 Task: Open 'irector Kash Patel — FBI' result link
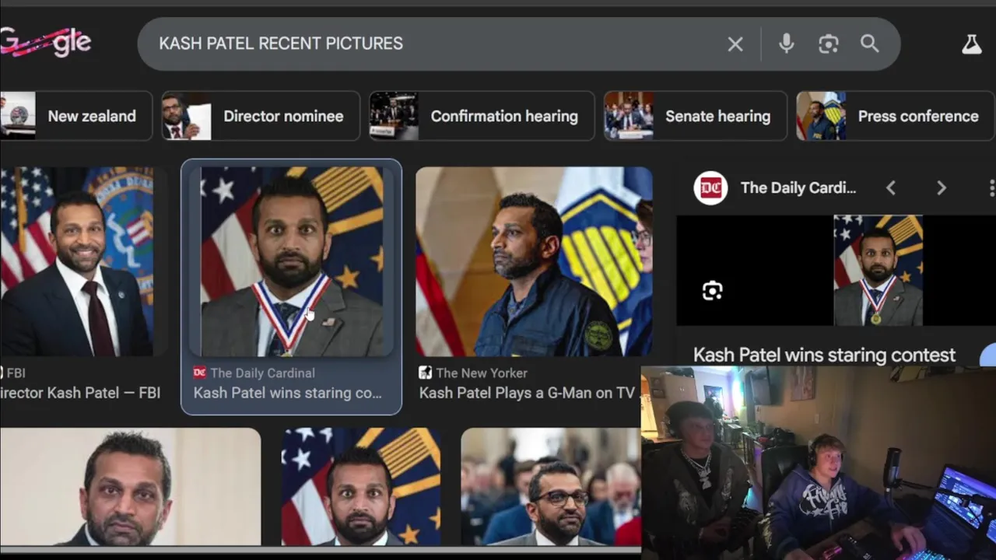pos(80,393)
